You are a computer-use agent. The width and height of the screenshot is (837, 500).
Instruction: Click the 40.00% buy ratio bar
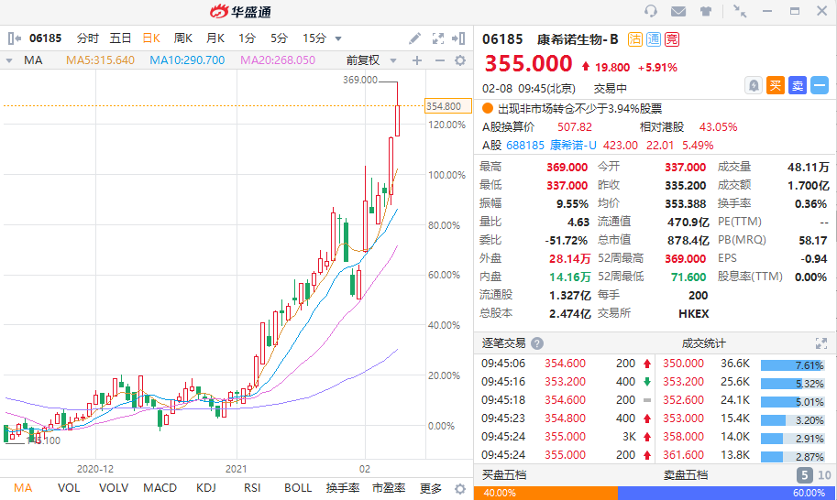coord(545,493)
